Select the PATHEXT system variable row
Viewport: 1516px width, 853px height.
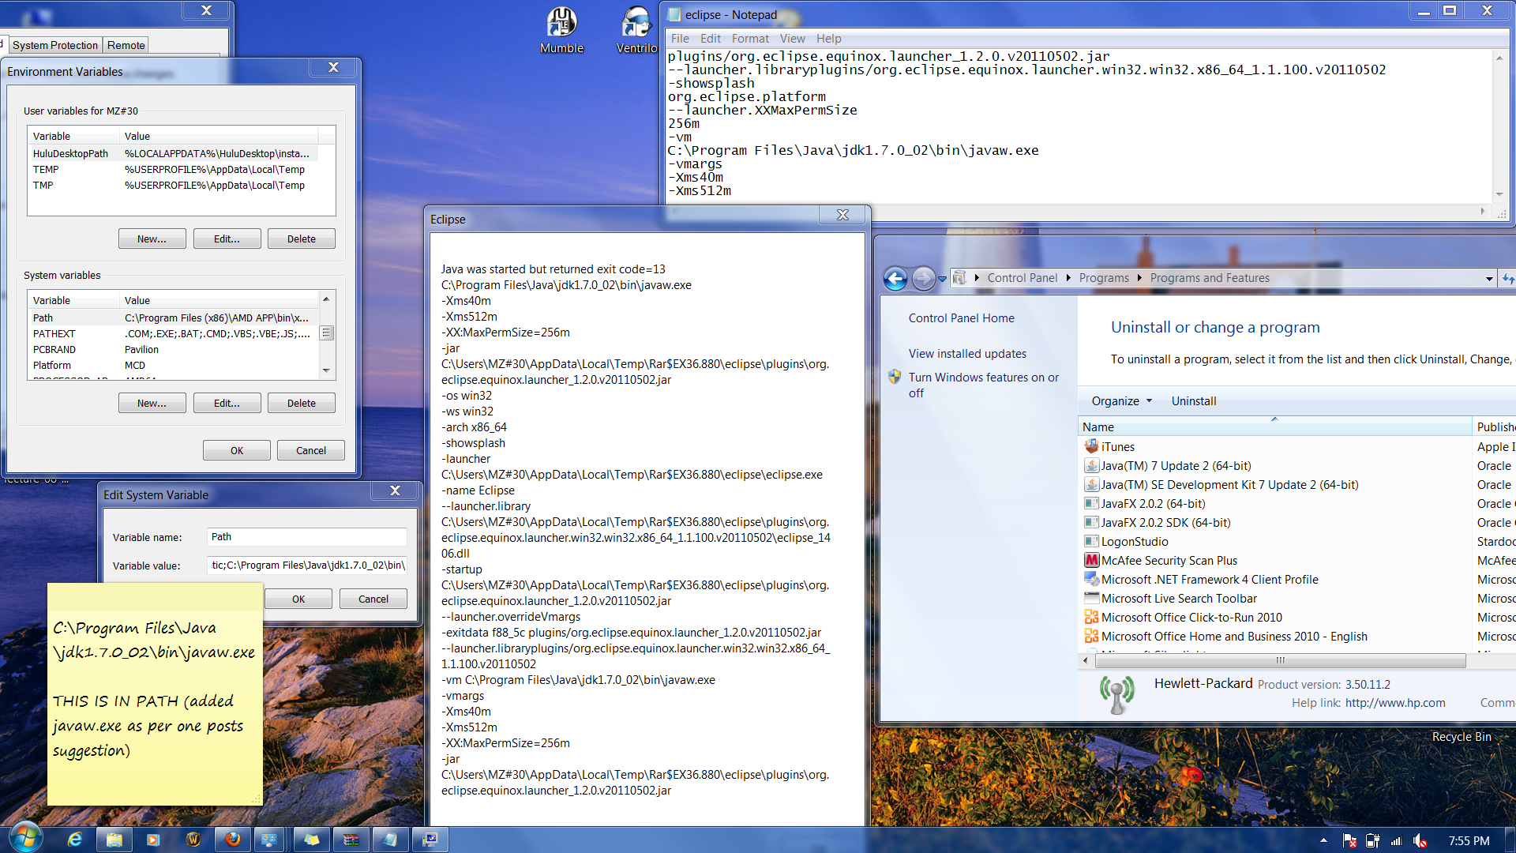[x=174, y=333]
